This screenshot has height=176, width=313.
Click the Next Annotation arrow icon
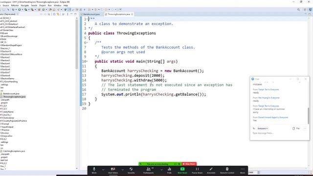tap(89, 10)
